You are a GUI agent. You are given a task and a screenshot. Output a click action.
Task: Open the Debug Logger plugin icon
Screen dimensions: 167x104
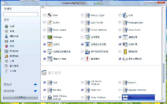pos(87,15)
